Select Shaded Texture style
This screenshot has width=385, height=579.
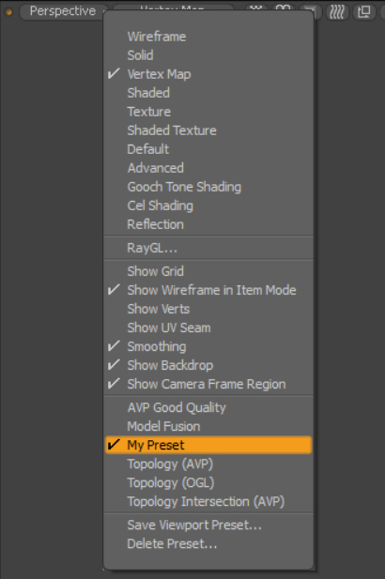click(x=208, y=130)
